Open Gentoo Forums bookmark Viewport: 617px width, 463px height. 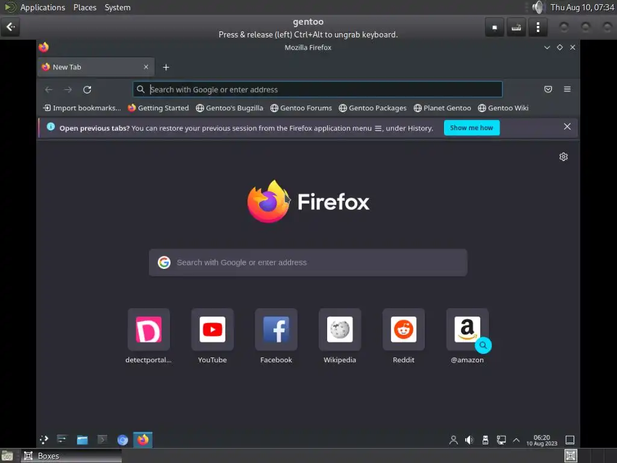[x=301, y=108]
